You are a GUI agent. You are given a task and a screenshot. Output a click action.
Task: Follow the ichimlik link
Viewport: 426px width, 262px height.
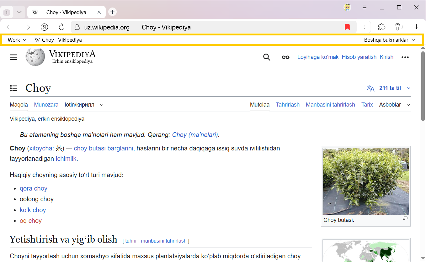tap(66, 159)
